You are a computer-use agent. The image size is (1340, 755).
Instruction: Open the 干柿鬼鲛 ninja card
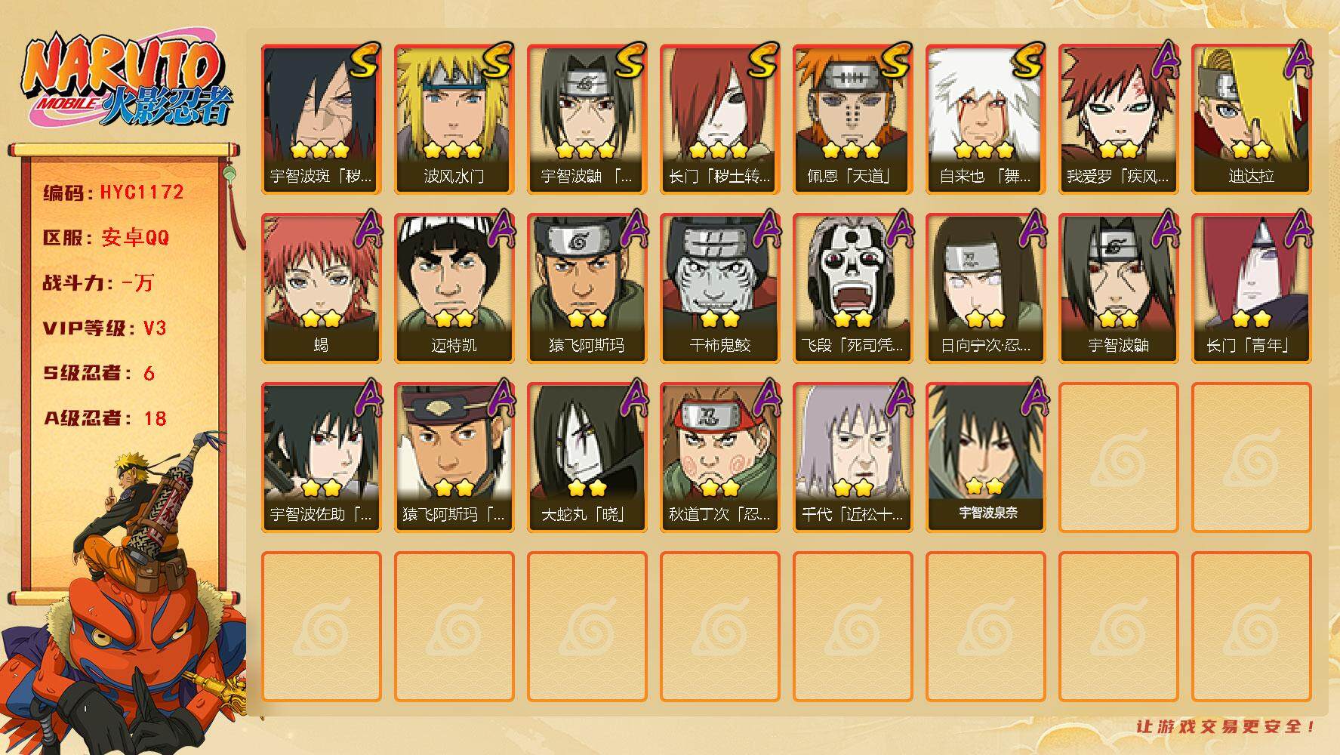tap(719, 288)
